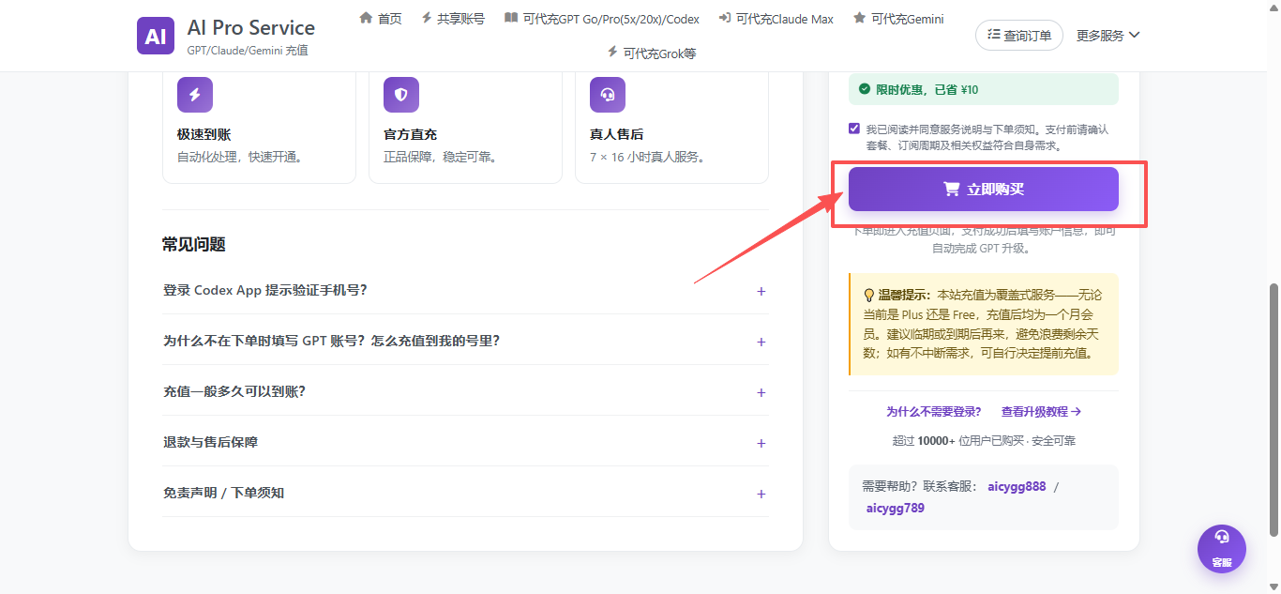Go to the 首页 nav item
This screenshot has width=1281, height=594.
tap(381, 19)
